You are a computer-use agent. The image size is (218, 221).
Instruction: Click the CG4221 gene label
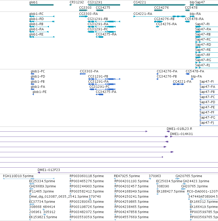click(x=140, y=2)
